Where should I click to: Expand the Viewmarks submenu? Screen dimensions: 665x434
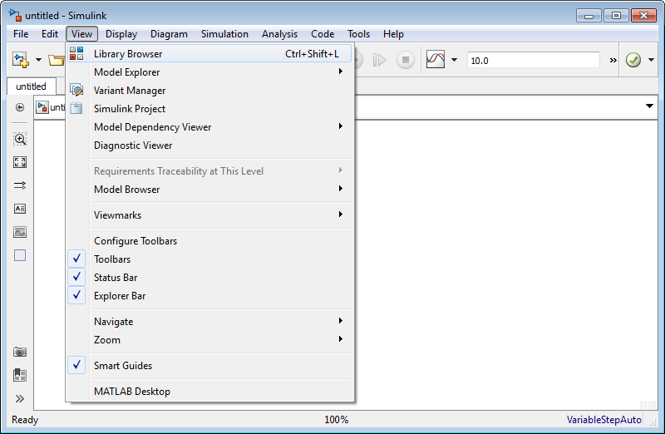pyautogui.click(x=209, y=215)
